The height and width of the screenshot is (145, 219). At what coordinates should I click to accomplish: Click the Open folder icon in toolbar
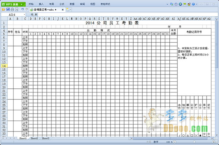[4, 9]
